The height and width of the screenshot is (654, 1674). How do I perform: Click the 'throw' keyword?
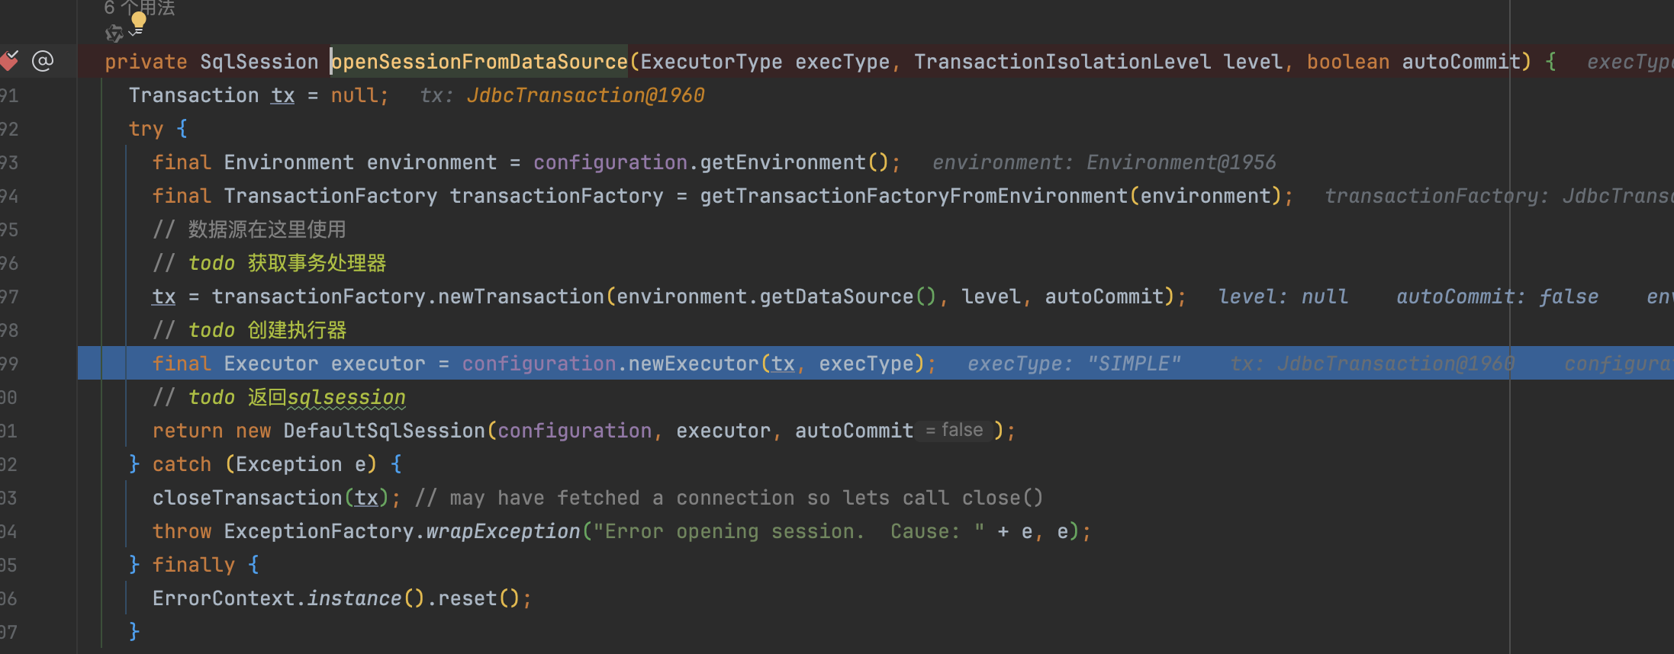click(182, 531)
